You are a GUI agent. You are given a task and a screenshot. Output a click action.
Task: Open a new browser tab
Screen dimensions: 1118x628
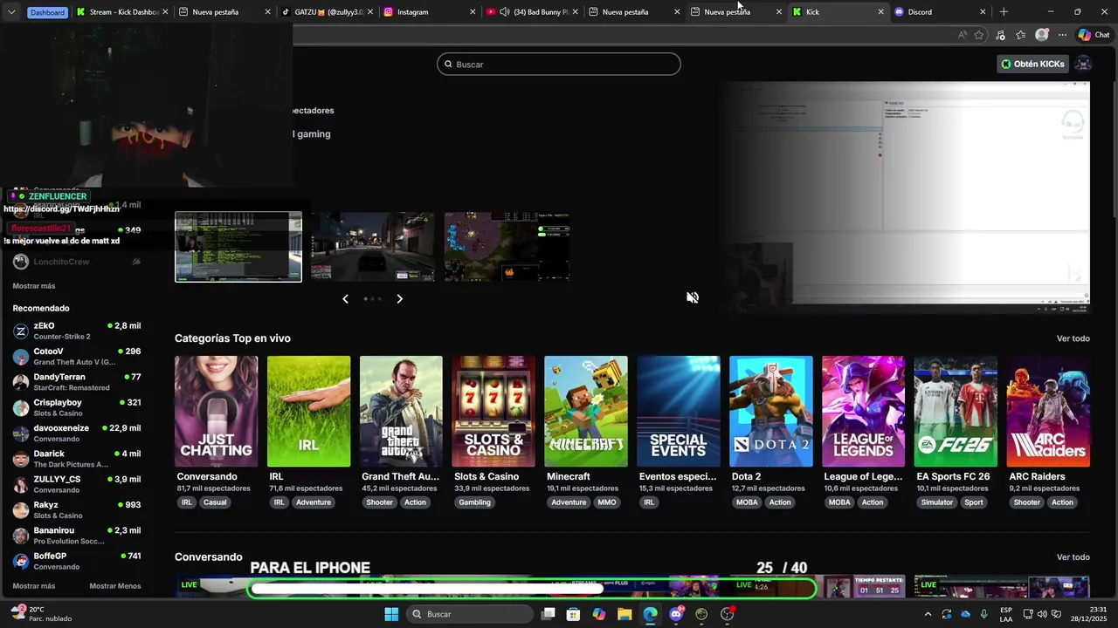pos(1004,12)
